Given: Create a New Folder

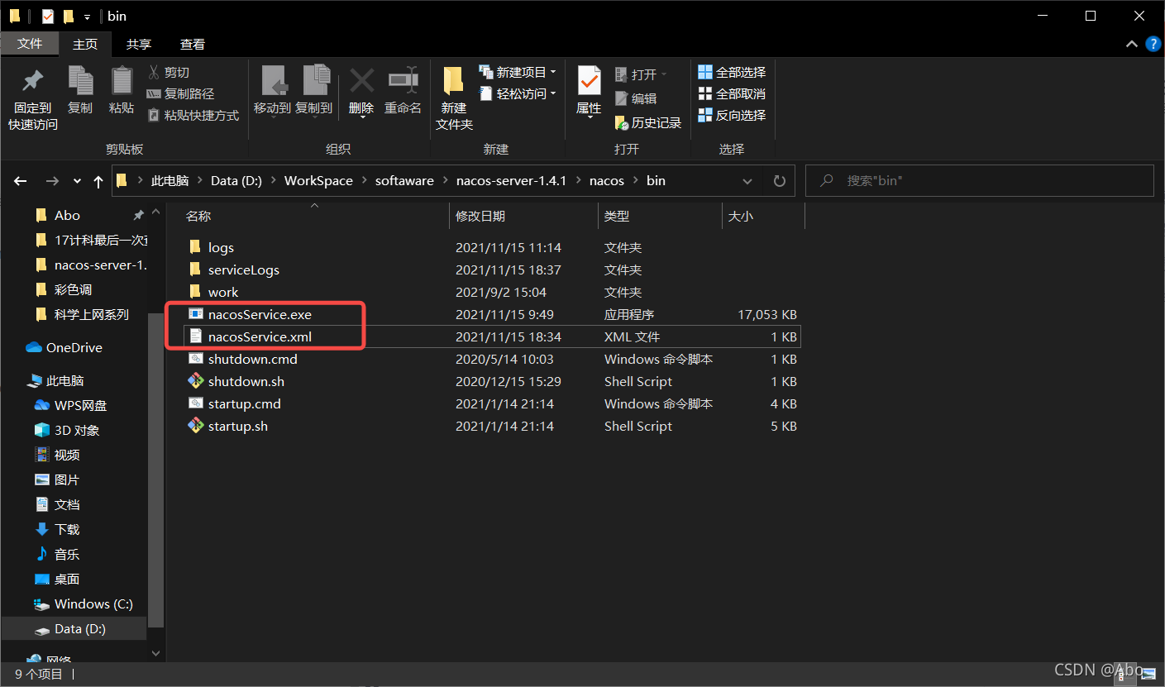Looking at the screenshot, I should coord(454,98).
